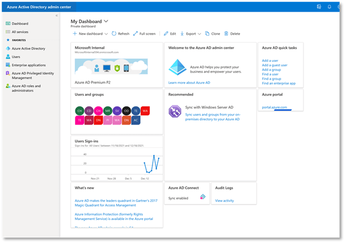Open the portal.azure.com link

[274, 107]
